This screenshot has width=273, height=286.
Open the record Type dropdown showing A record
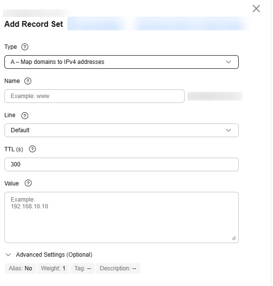[x=122, y=62]
